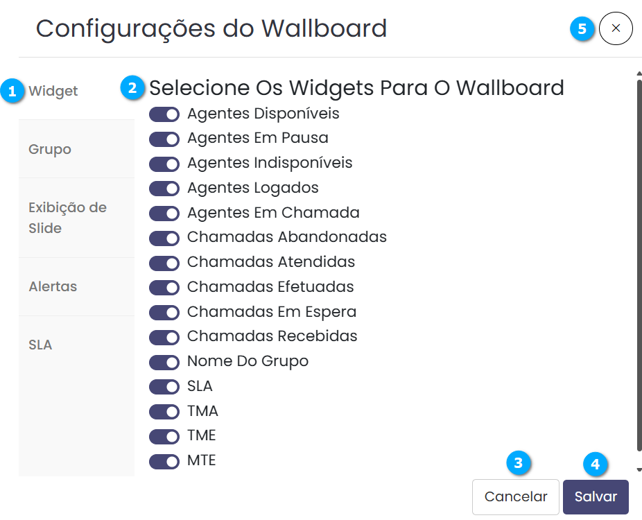Open the Exibição de Slide tab
Viewport: 642px width, 520px height.
67,218
